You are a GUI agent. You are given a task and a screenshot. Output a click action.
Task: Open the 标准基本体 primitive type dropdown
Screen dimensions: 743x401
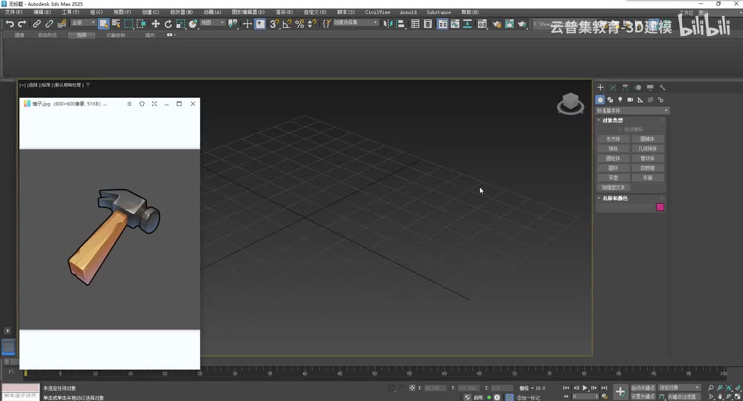click(x=632, y=110)
